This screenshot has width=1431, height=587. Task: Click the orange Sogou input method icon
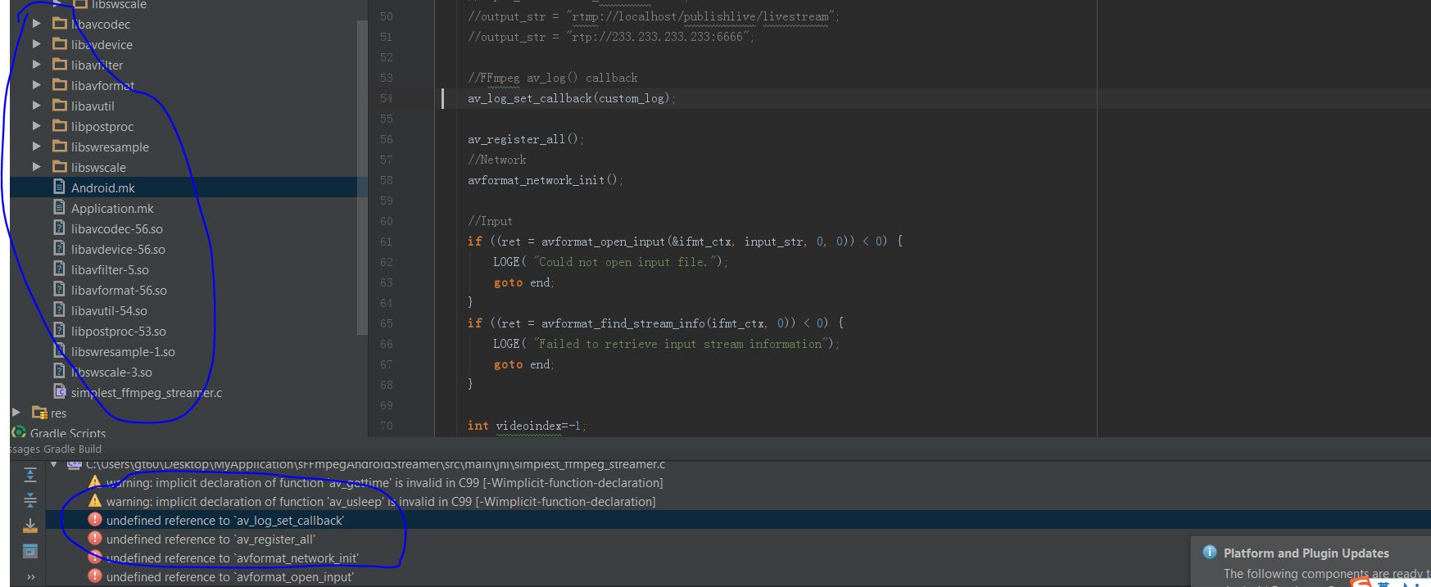pyautogui.click(x=1361, y=582)
